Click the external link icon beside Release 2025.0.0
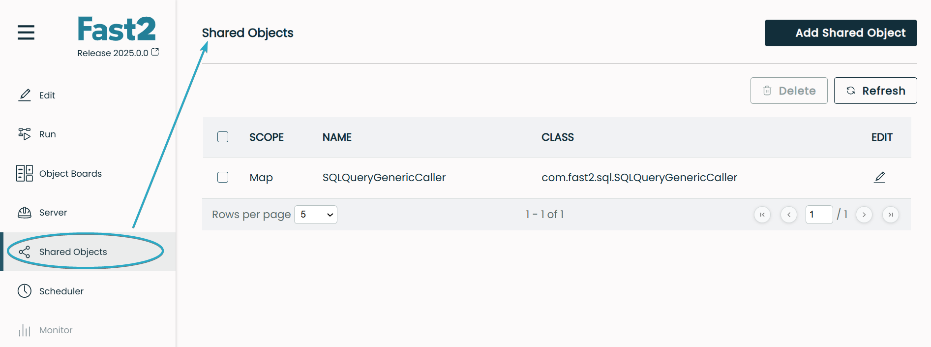This screenshot has height=347, width=931. [x=155, y=52]
